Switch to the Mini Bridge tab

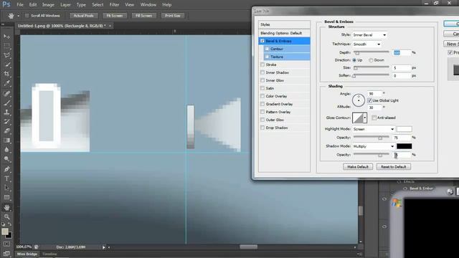pos(27,254)
